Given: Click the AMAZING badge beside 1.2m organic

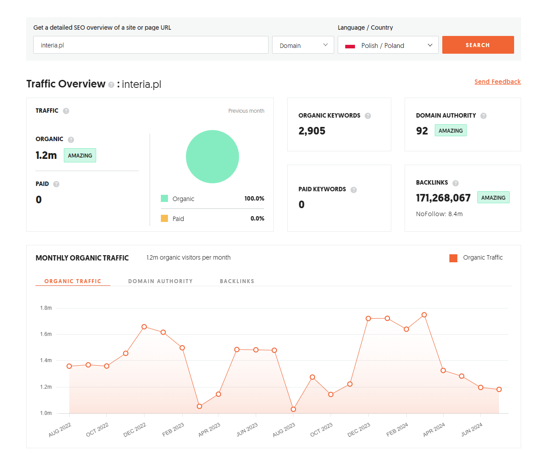Looking at the screenshot, I should coord(80,155).
